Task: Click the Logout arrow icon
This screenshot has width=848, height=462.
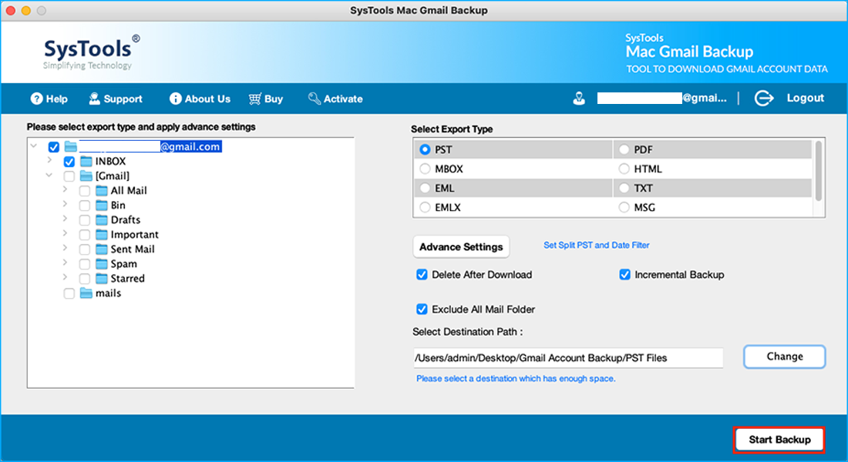Action: (x=764, y=99)
